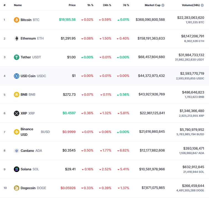Click XRP price $0.4597
The image size is (209, 198).
(69, 113)
